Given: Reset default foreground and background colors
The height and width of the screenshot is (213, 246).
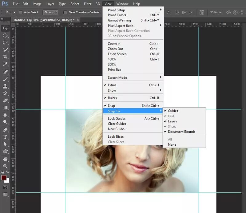Looking at the screenshot, I should pyautogui.click(x=2, y=172).
